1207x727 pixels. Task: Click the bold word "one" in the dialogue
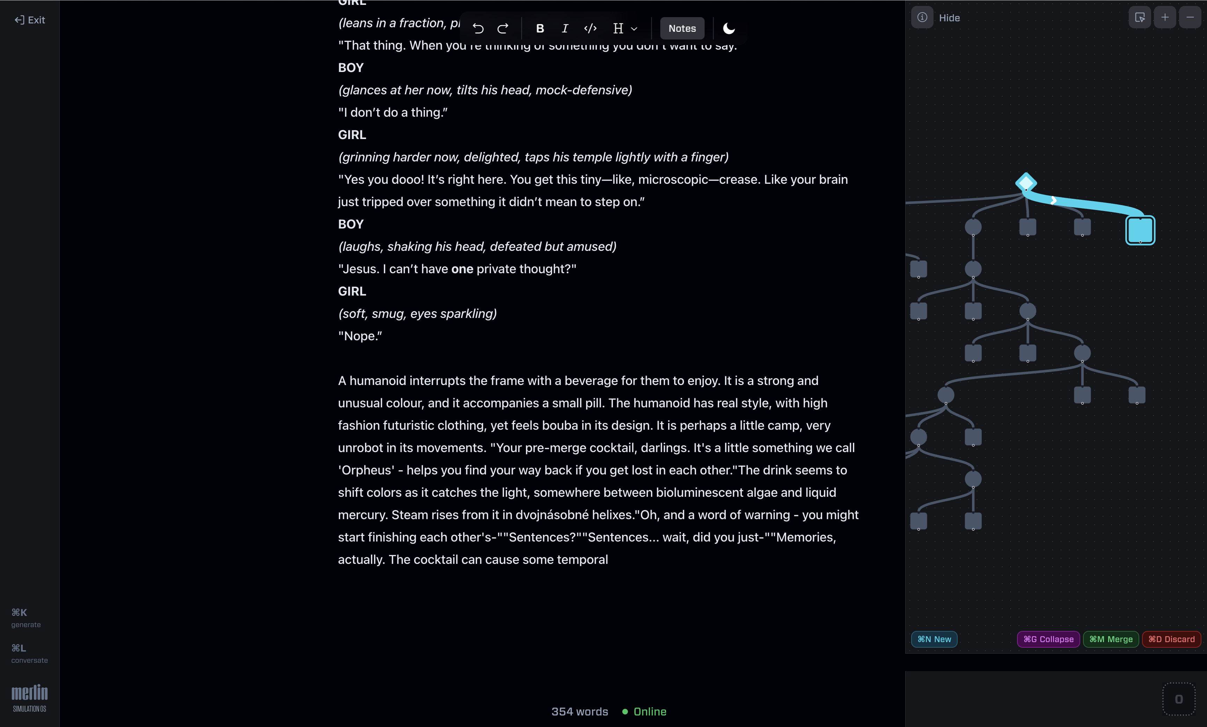(462, 269)
